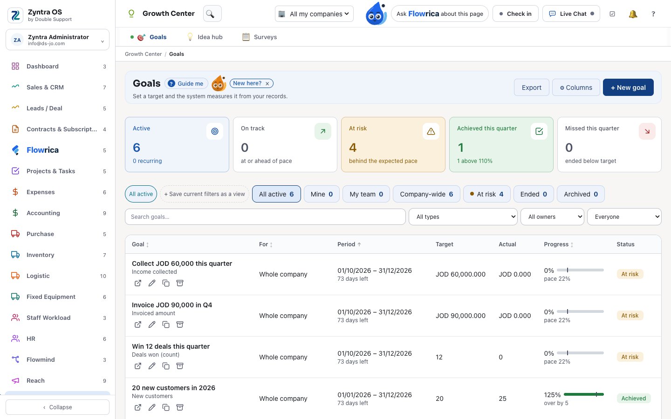Click the '+ New goal' button
The height and width of the screenshot is (419, 671).
(x=628, y=88)
